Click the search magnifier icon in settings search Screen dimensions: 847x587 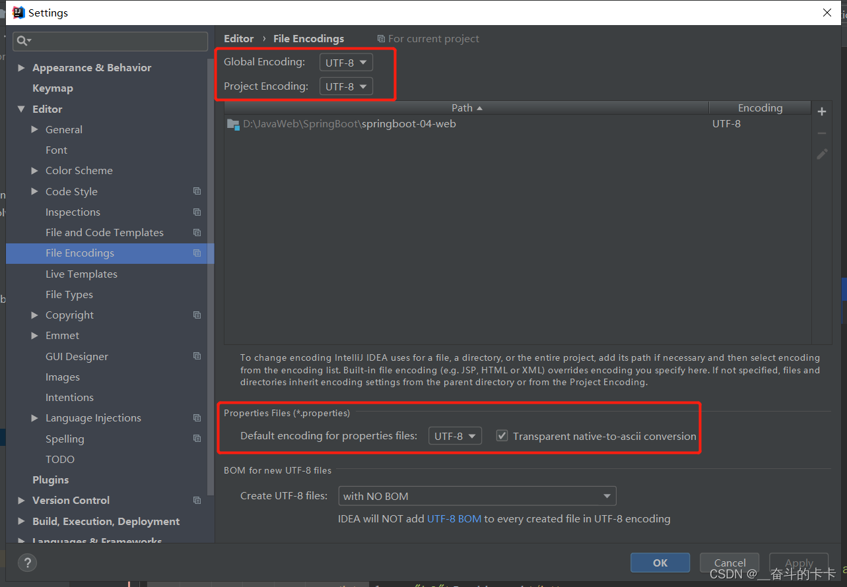tap(23, 41)
